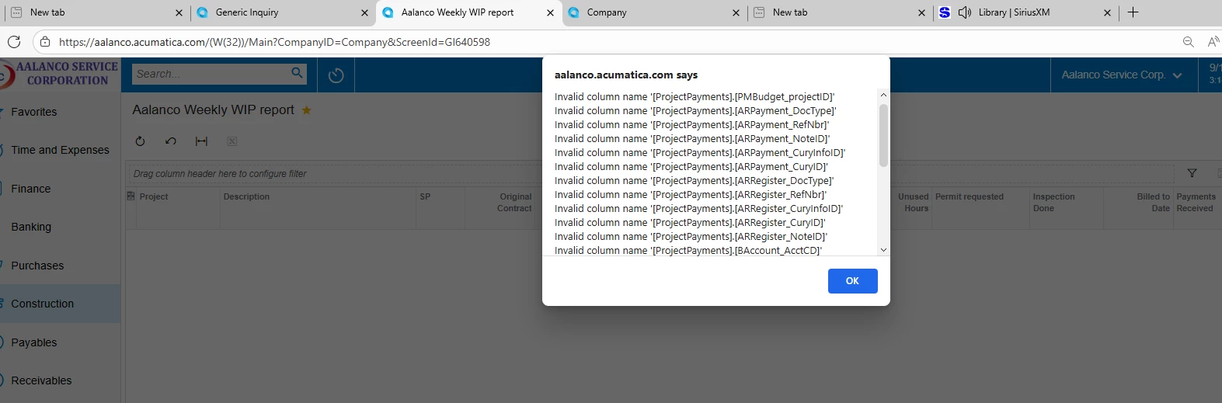
Task: Open Time and Expenses workspace
Action: (x=60, y=150)
